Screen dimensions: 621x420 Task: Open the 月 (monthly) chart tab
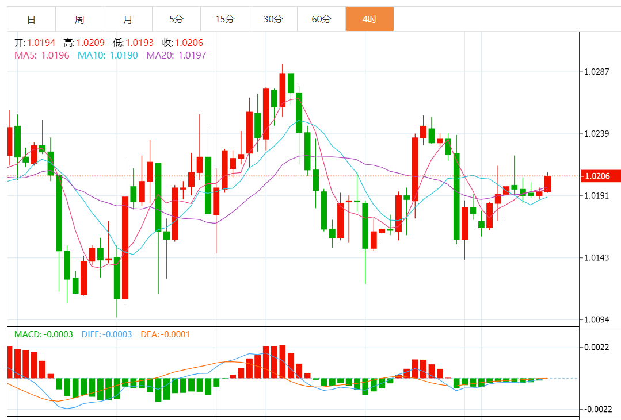click(128, 19)
